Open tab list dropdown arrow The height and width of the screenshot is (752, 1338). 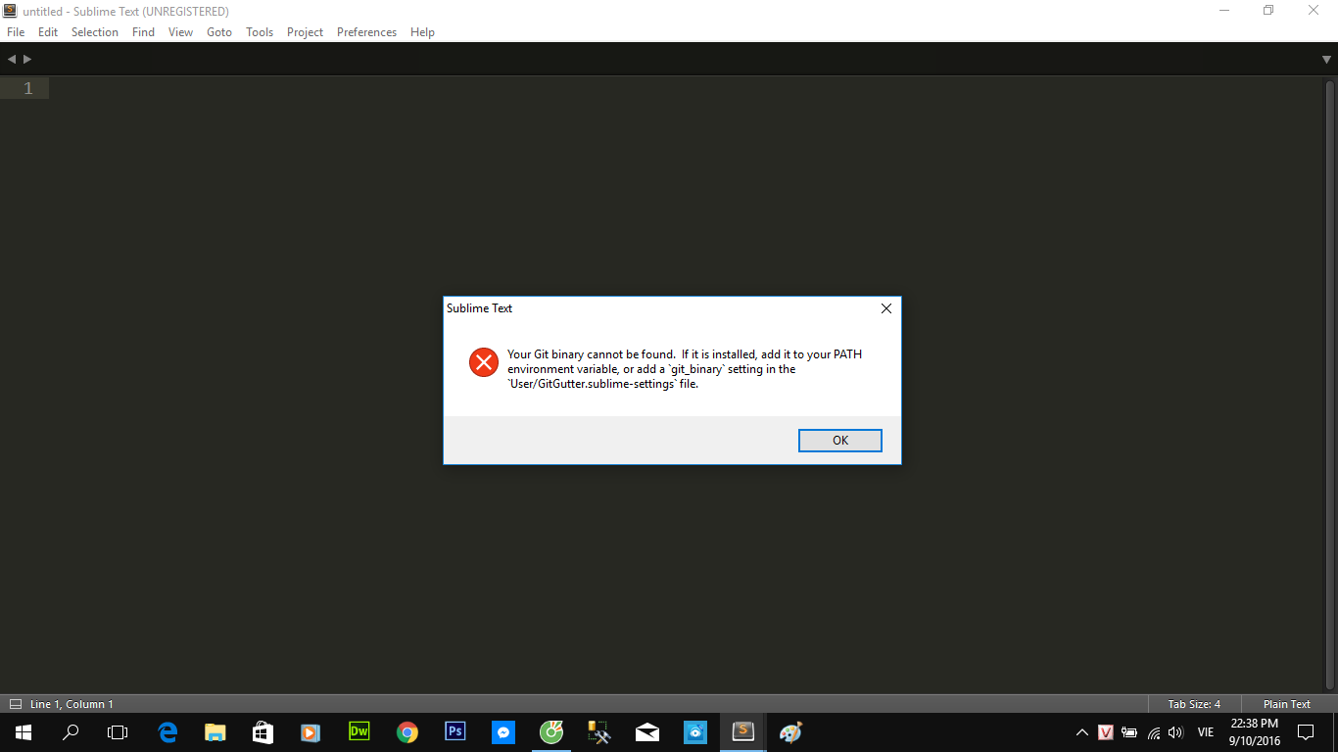1326,60
